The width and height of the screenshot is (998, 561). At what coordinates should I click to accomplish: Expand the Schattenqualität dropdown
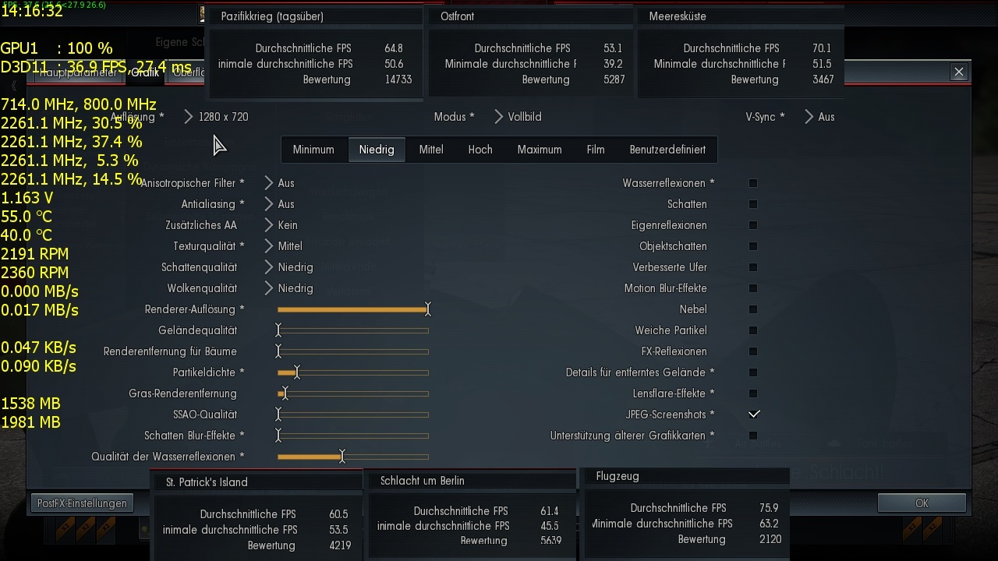289,267
